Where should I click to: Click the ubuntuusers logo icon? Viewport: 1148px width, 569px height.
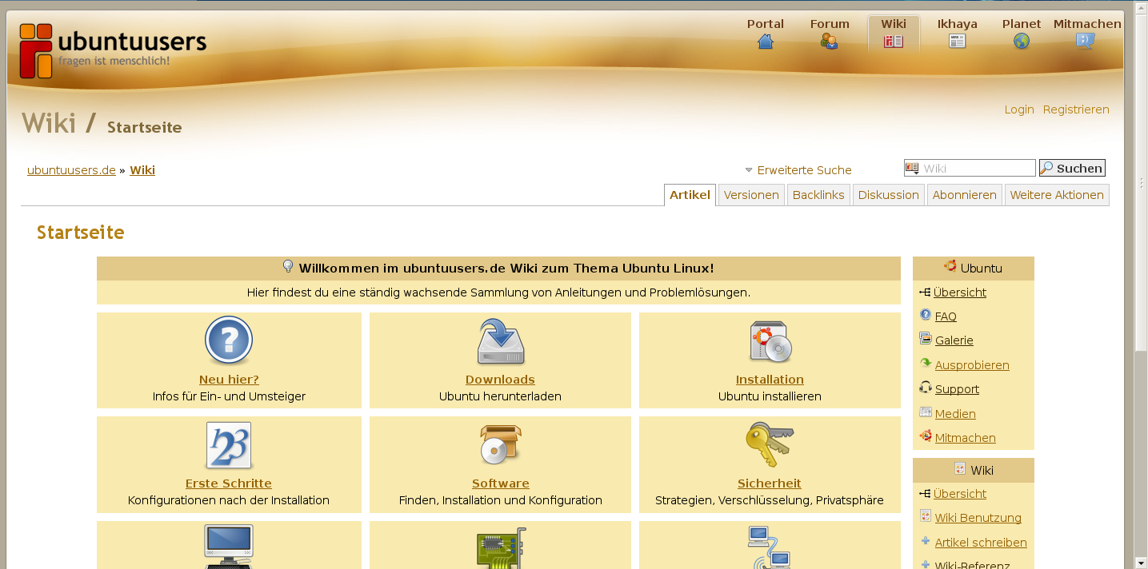pos(36,51)
